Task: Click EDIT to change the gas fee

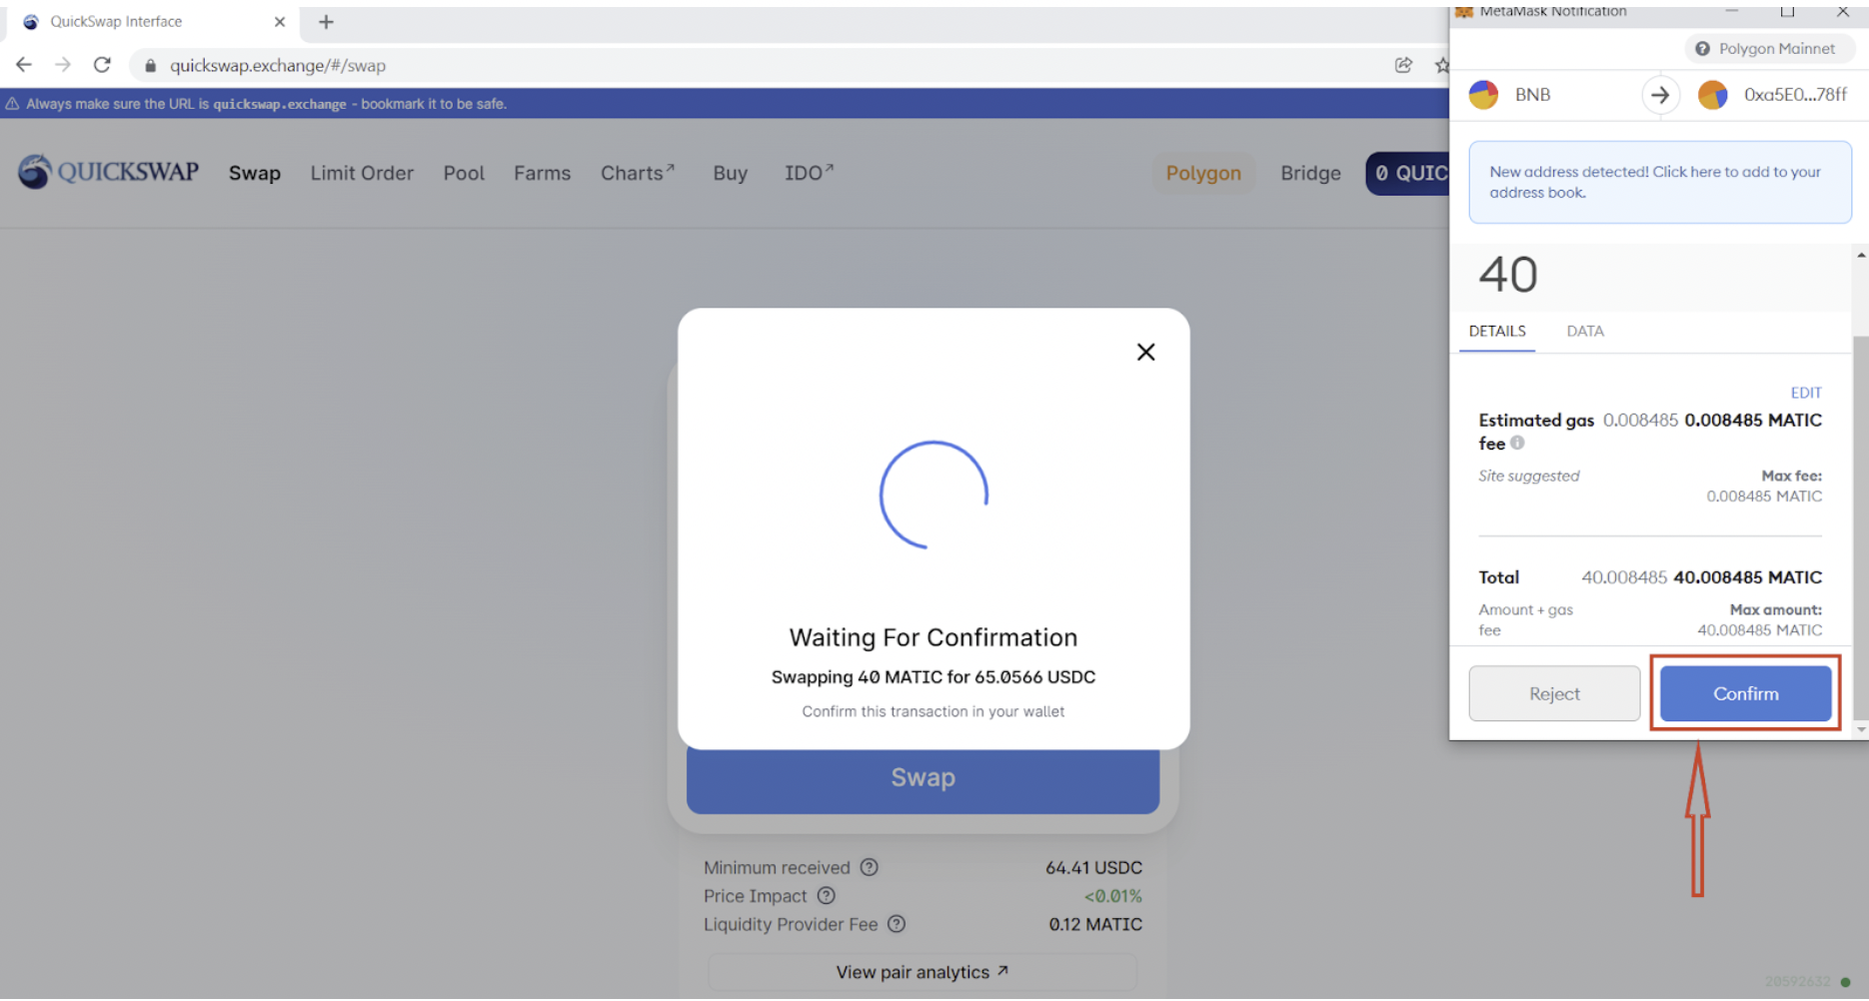Action: coord(1806,393)
